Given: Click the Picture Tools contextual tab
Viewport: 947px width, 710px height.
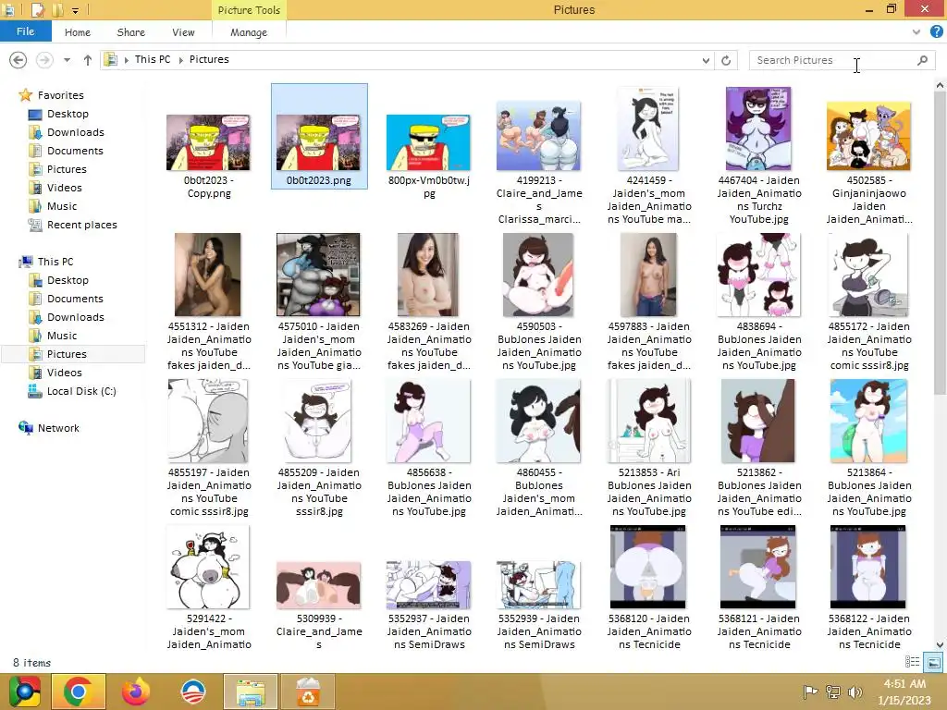Looking at the screenshot, I should tap(249, 10).
